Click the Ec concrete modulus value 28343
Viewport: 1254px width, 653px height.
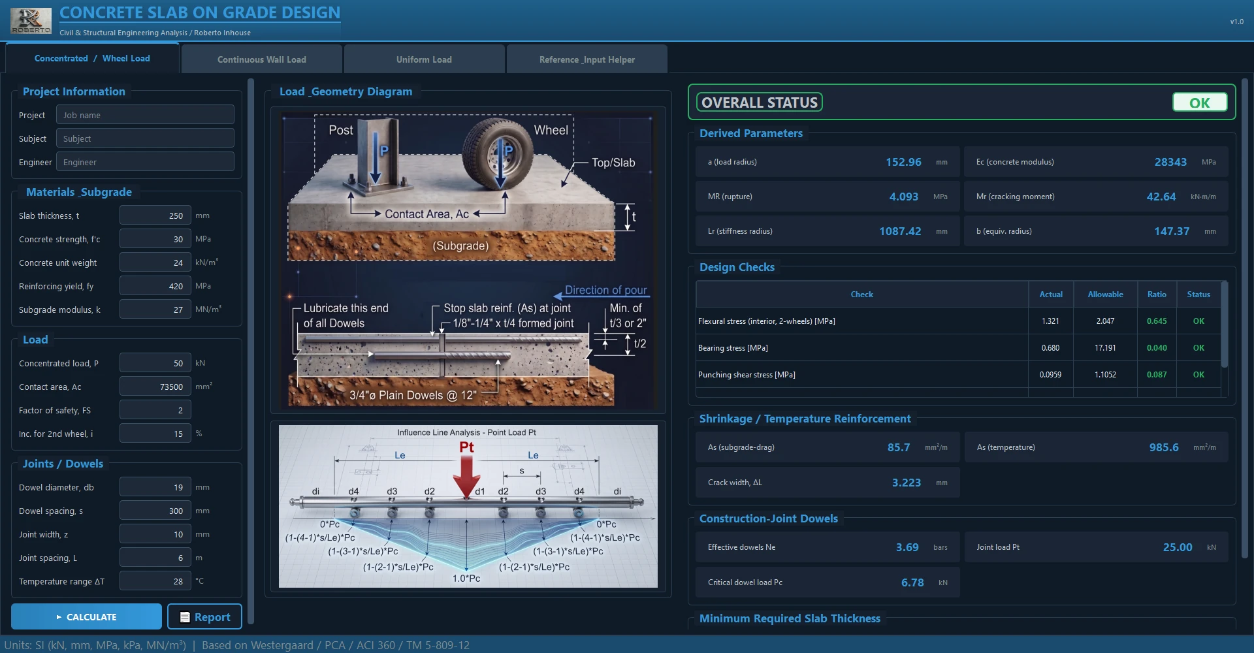pyautogui.click(x=1170, y=162)
